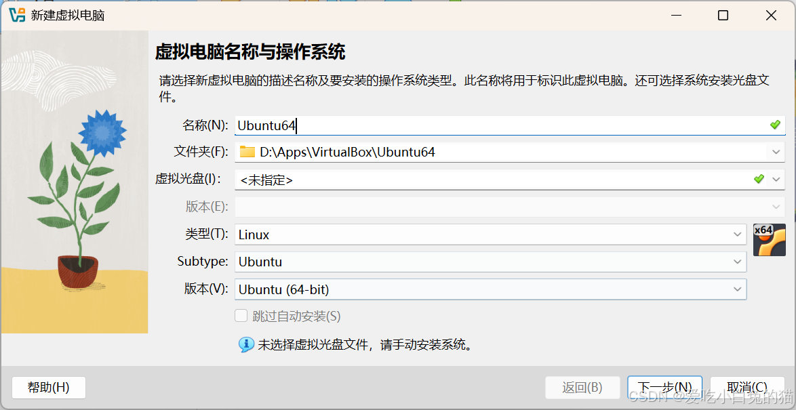796x410 pixels.
Task: Click the Subtype label
Action: coord(203,262)
